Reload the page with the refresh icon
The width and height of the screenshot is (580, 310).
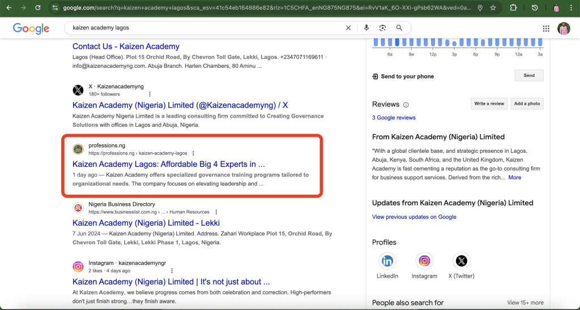coord(38,7)
